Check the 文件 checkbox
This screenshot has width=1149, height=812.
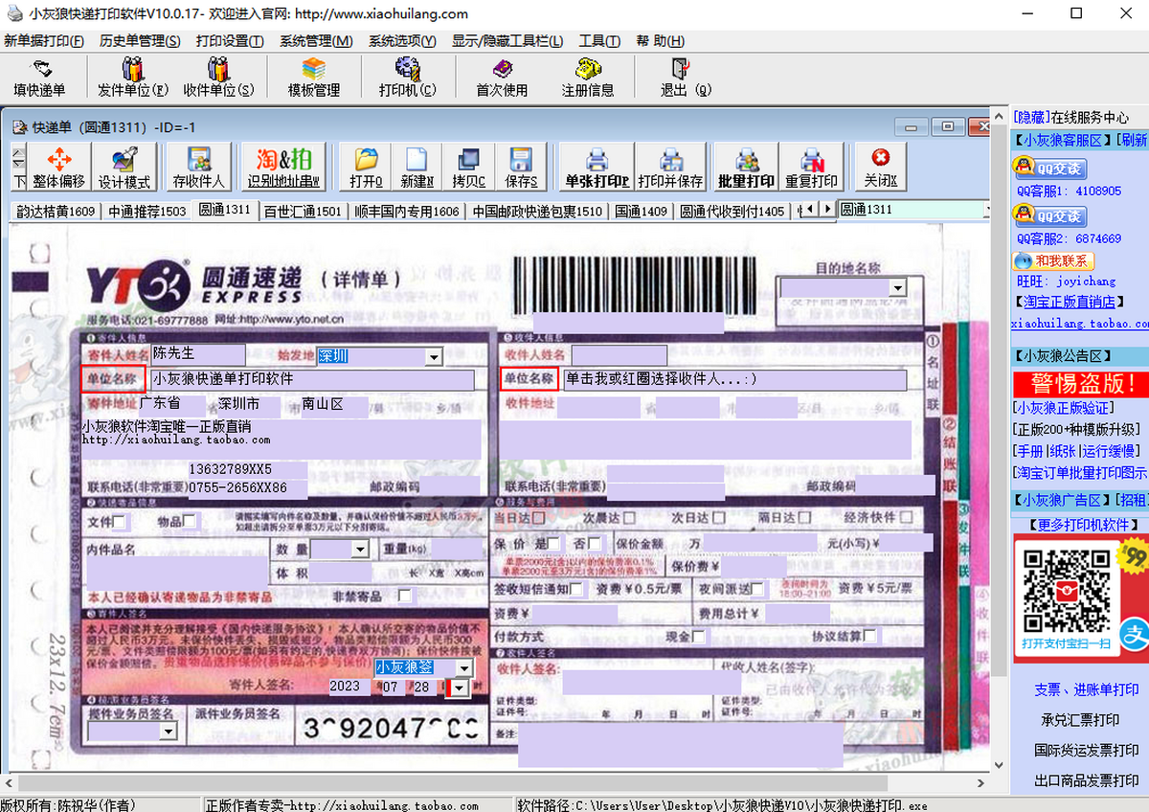120,522
